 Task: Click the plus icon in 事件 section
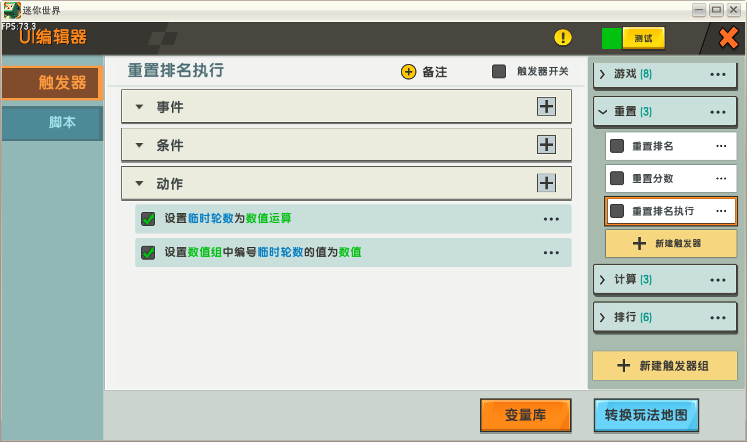[546, 106]
